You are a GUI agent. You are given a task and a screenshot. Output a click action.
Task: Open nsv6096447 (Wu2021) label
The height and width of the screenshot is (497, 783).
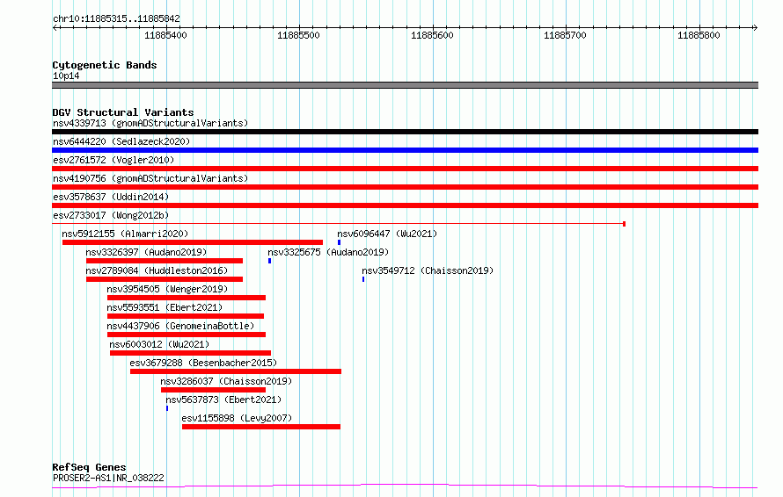pos(387,234)
